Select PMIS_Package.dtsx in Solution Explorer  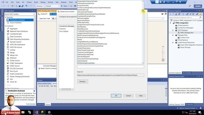187,33
